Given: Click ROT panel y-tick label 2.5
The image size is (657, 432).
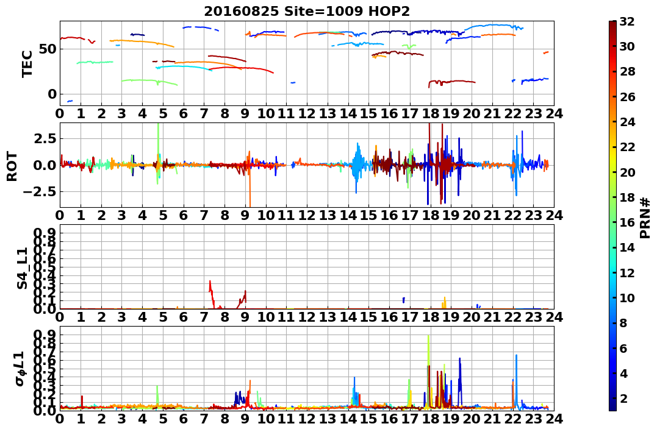Looking at the screenshot, I should tap(45, 138).
